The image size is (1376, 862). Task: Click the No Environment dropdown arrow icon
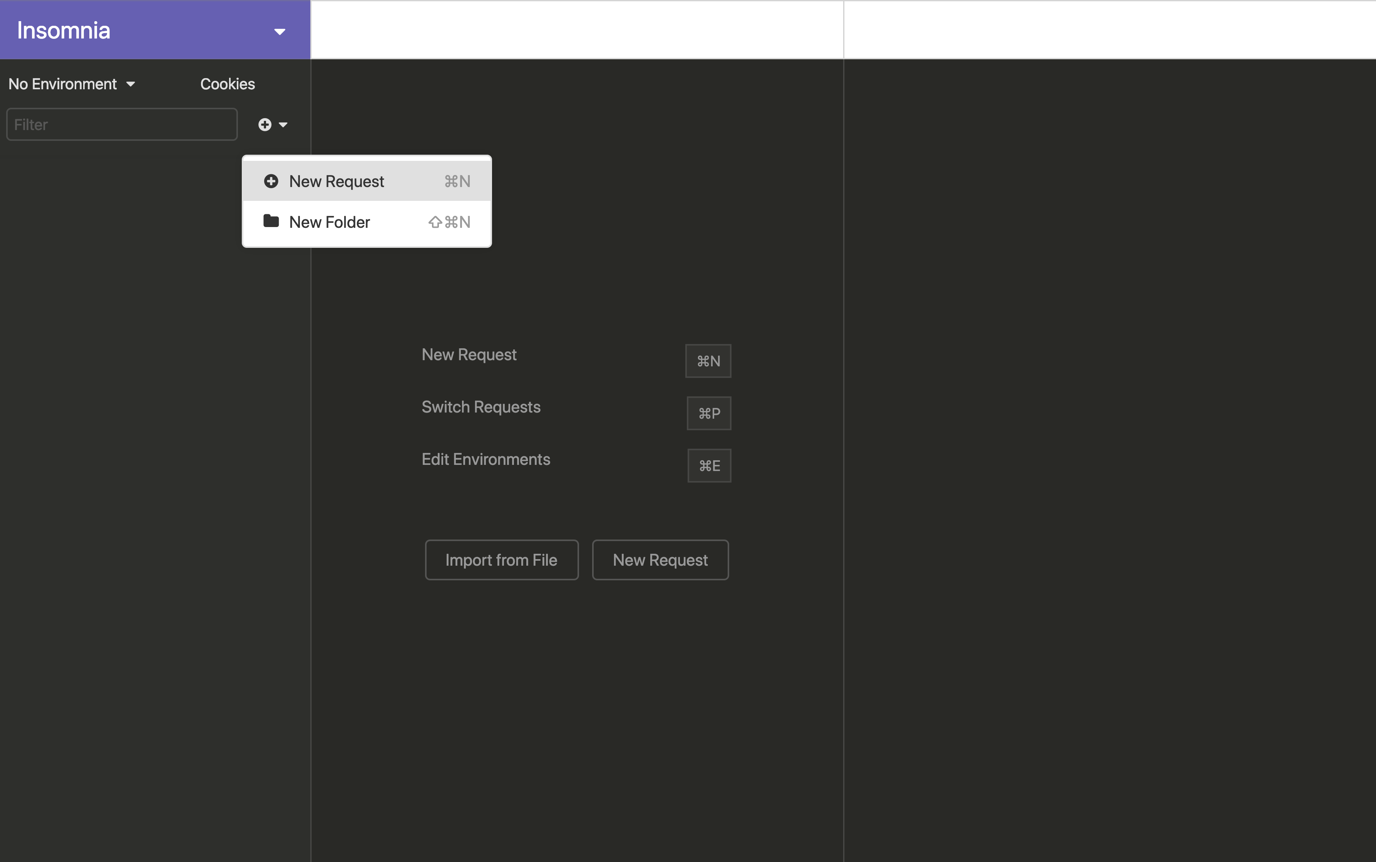click(x=130, y=82)
